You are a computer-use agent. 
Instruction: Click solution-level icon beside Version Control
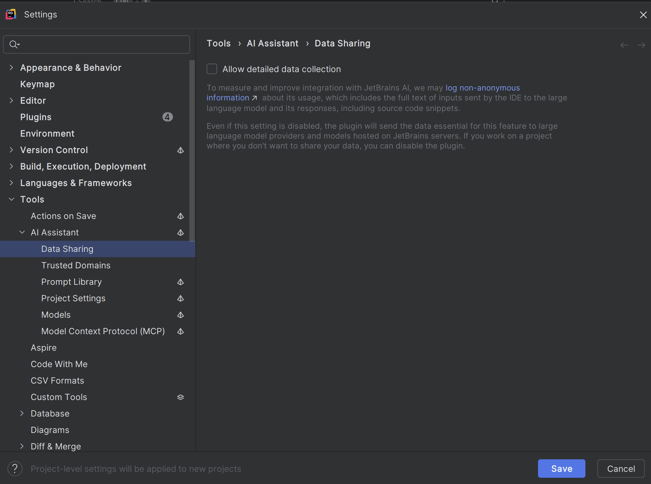tap(181, 150)
